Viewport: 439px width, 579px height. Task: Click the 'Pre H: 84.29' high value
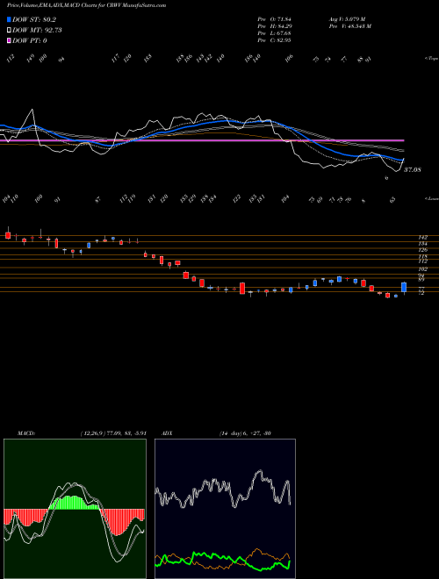pyautogui.click(x=274, y=26)
